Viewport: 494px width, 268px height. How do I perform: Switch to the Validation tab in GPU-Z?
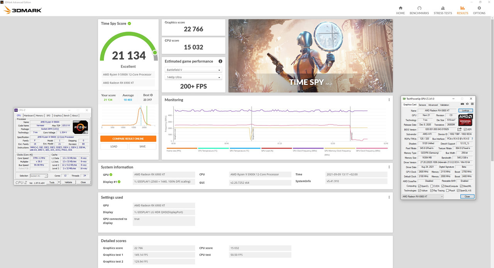tap(445, 105)
